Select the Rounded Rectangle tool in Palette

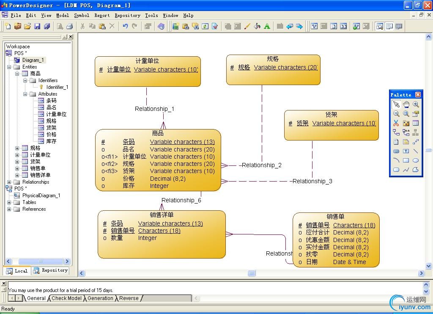tap(396, 170)
